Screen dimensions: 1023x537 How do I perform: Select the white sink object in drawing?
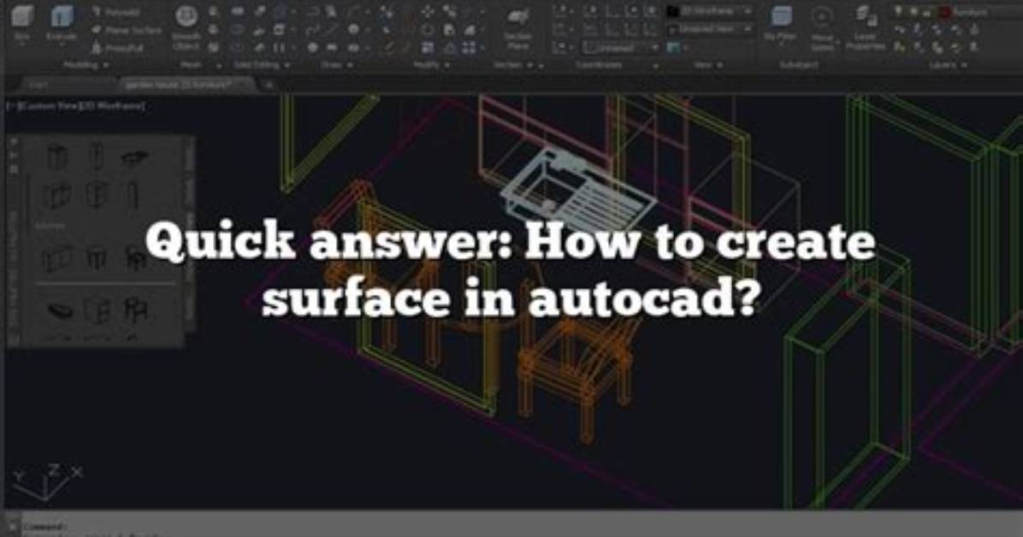576,192
